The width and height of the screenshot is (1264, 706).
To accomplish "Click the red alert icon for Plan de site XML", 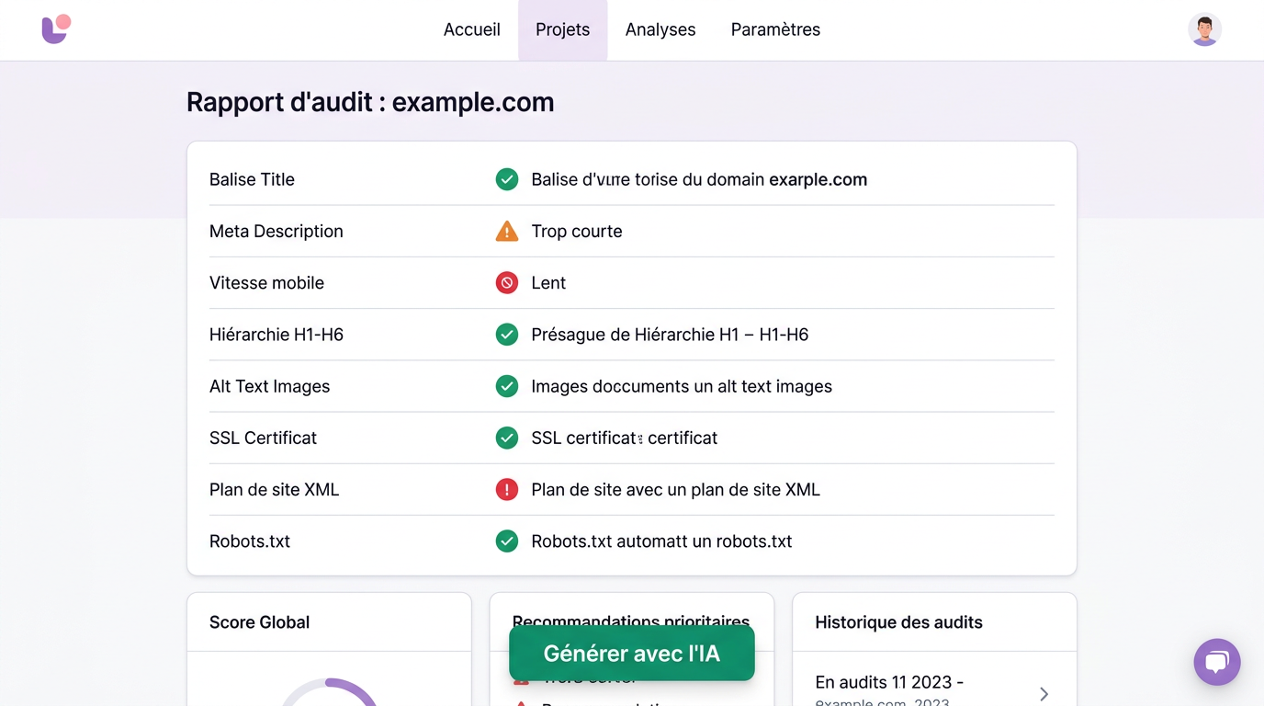I will 507,489.
